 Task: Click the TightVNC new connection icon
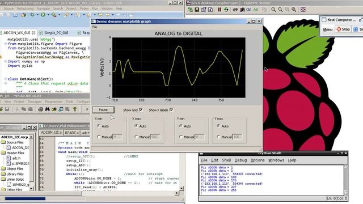[191, 10]
